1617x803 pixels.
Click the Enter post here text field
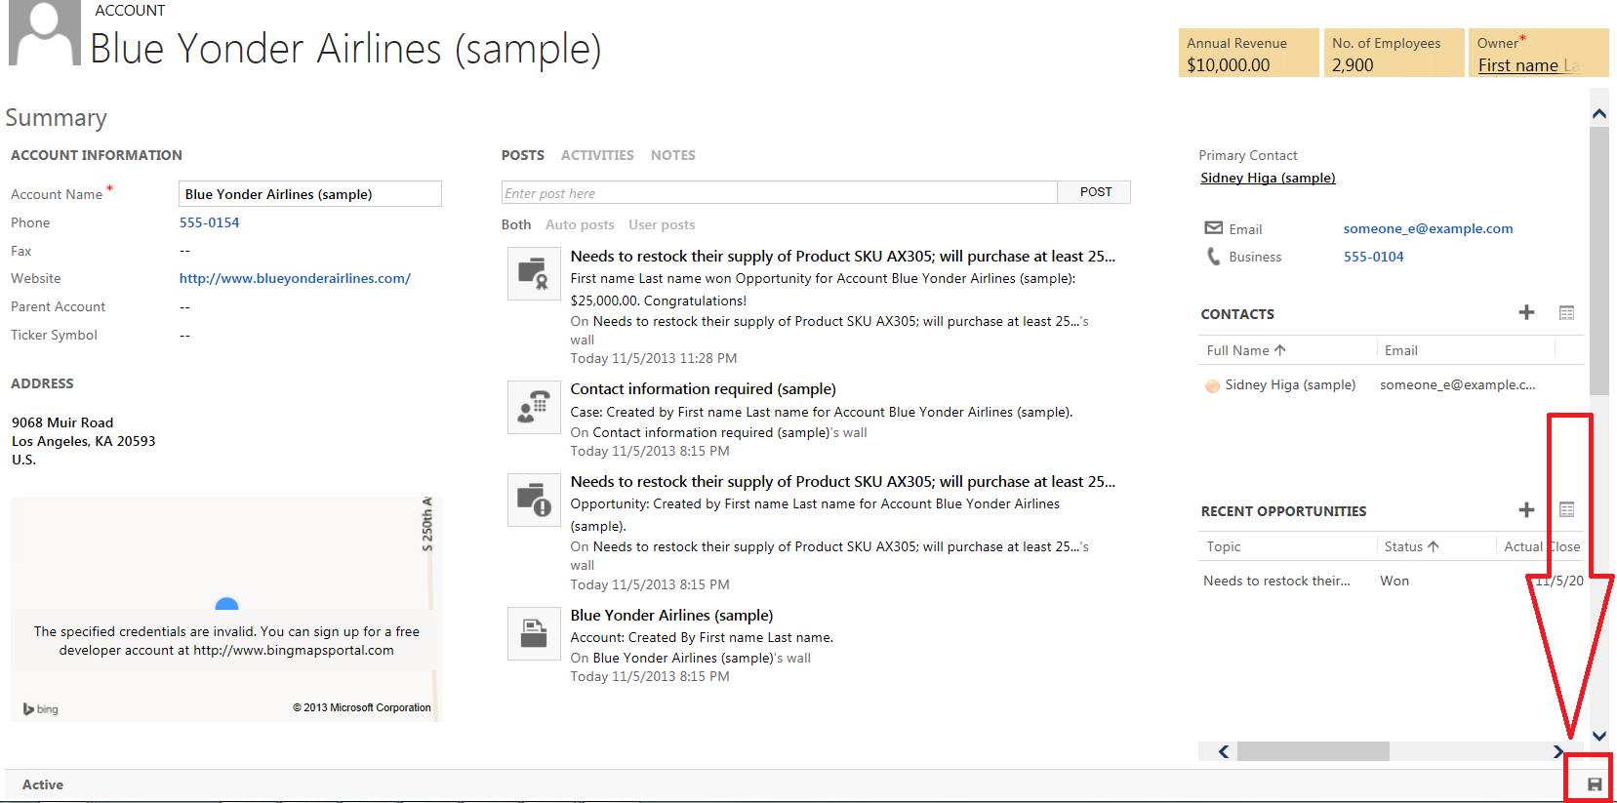click(779, 193)
